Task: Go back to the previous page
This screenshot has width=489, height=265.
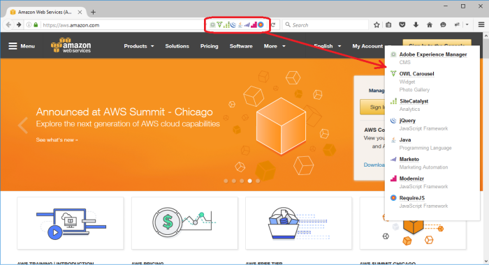Action: click(8, 25)
